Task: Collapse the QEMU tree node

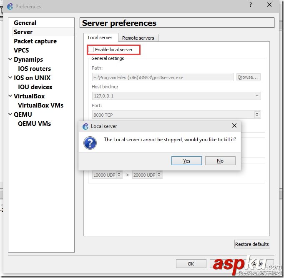Action: [10, 114]
